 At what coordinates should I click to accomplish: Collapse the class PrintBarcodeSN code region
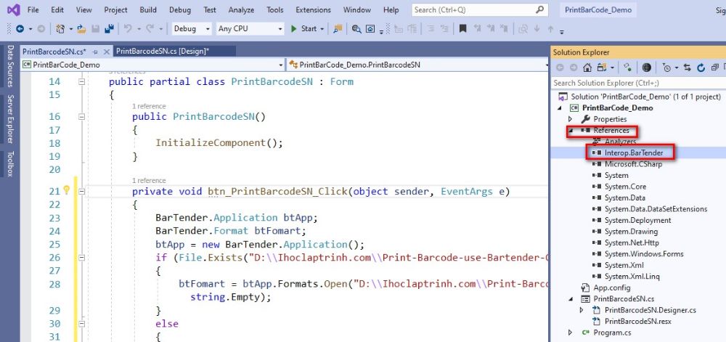coord(81,81)
